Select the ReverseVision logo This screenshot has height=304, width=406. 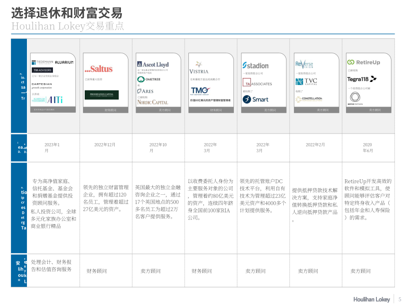(x=304, y=64)
